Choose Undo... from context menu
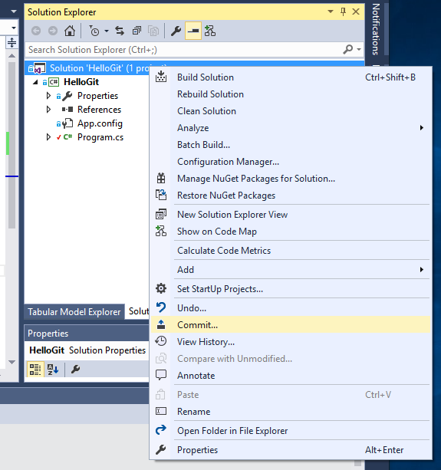 291,308
